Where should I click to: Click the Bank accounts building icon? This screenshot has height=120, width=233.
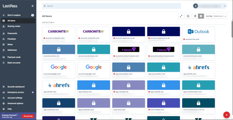pos(3,63)
